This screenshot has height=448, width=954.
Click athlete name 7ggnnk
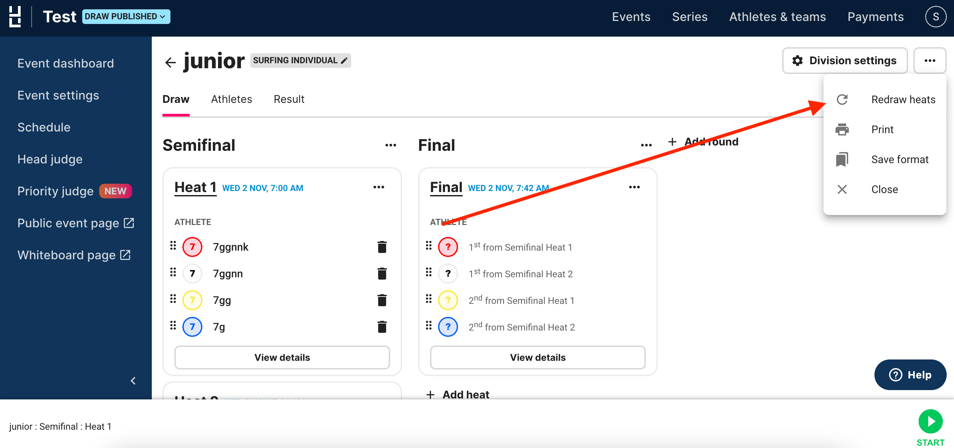tap(230, 247)
